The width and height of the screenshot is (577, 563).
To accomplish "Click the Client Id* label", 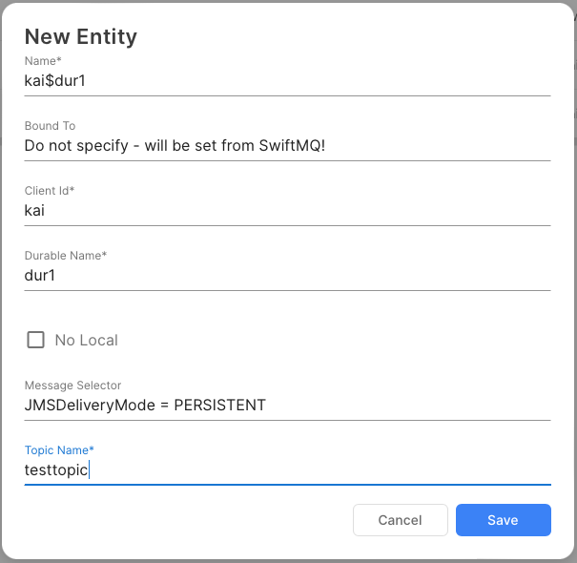I will tap(50, 191).
